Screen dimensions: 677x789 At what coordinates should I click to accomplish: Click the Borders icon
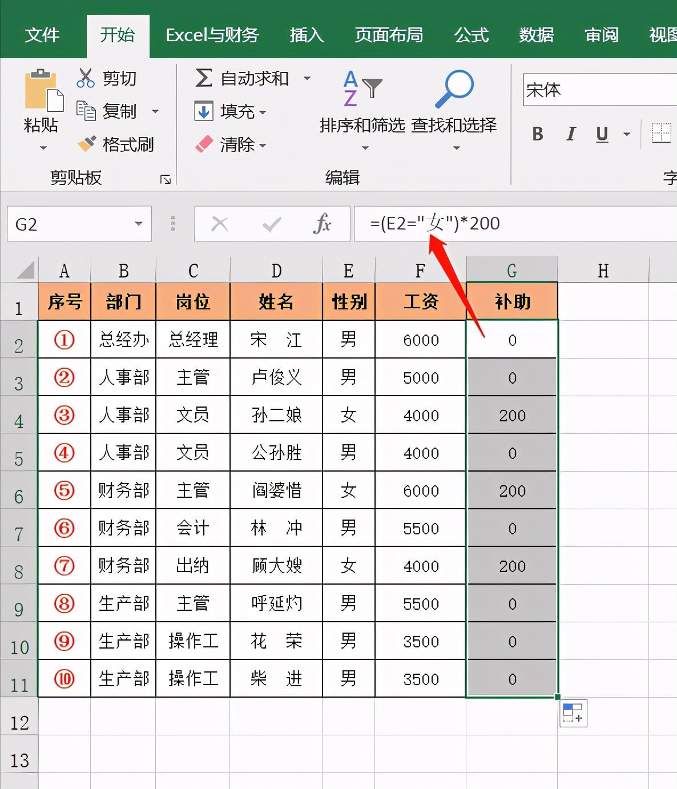pyautogui.click(x=662, y=134)
